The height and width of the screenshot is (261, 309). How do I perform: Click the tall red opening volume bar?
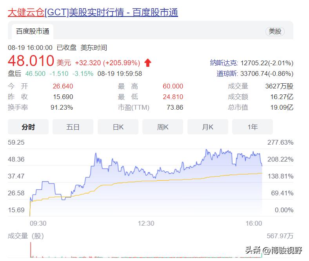[x=31, y=250]
